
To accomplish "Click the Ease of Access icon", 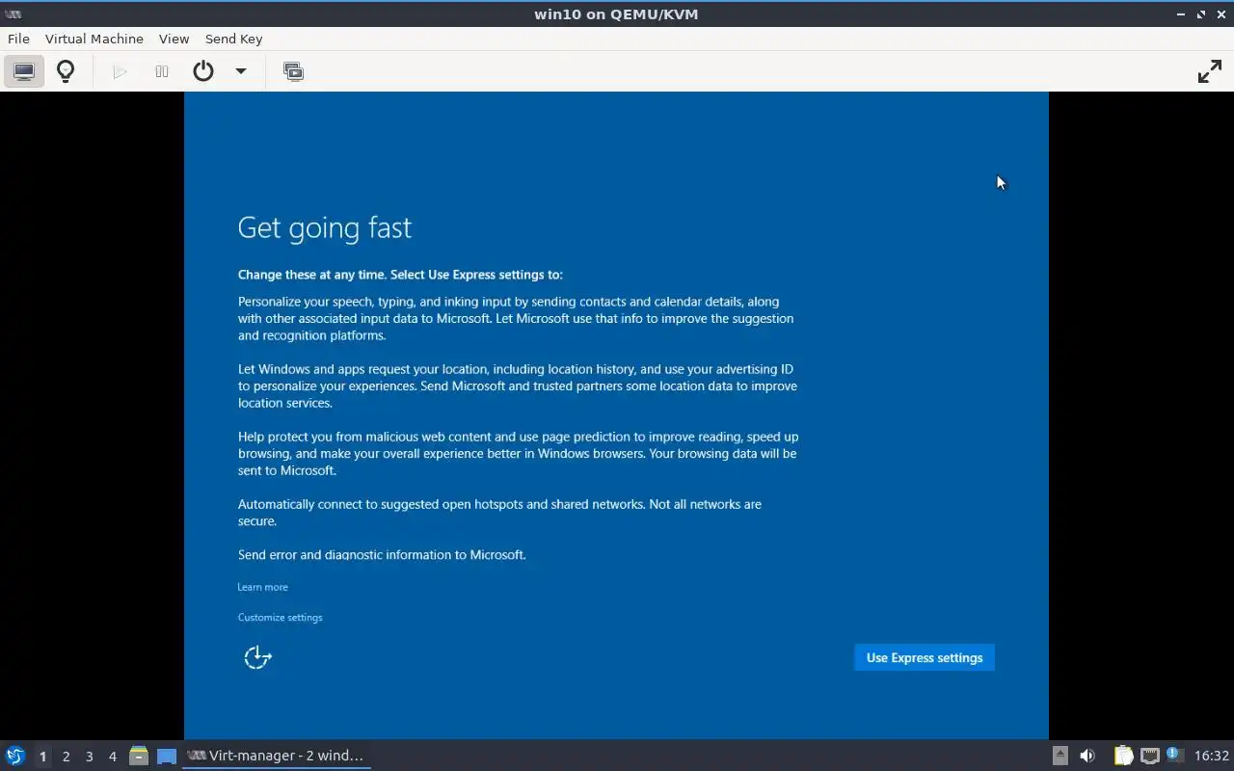I will pyautogui.click(x=257, y=657).
